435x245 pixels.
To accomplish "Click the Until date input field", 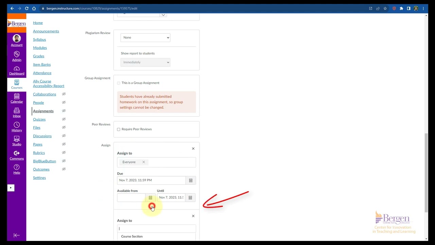I will tap(171, 198).
